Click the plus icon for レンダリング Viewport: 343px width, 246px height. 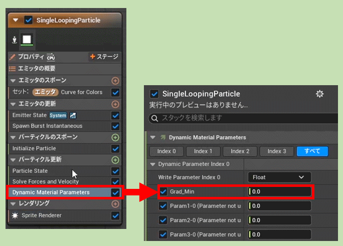[115, 204]
